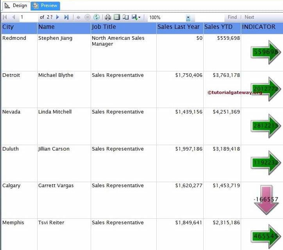This screenshot has height=250, width=283.
Task: Switch to the Design tab
Action: (x=16, y=5)
